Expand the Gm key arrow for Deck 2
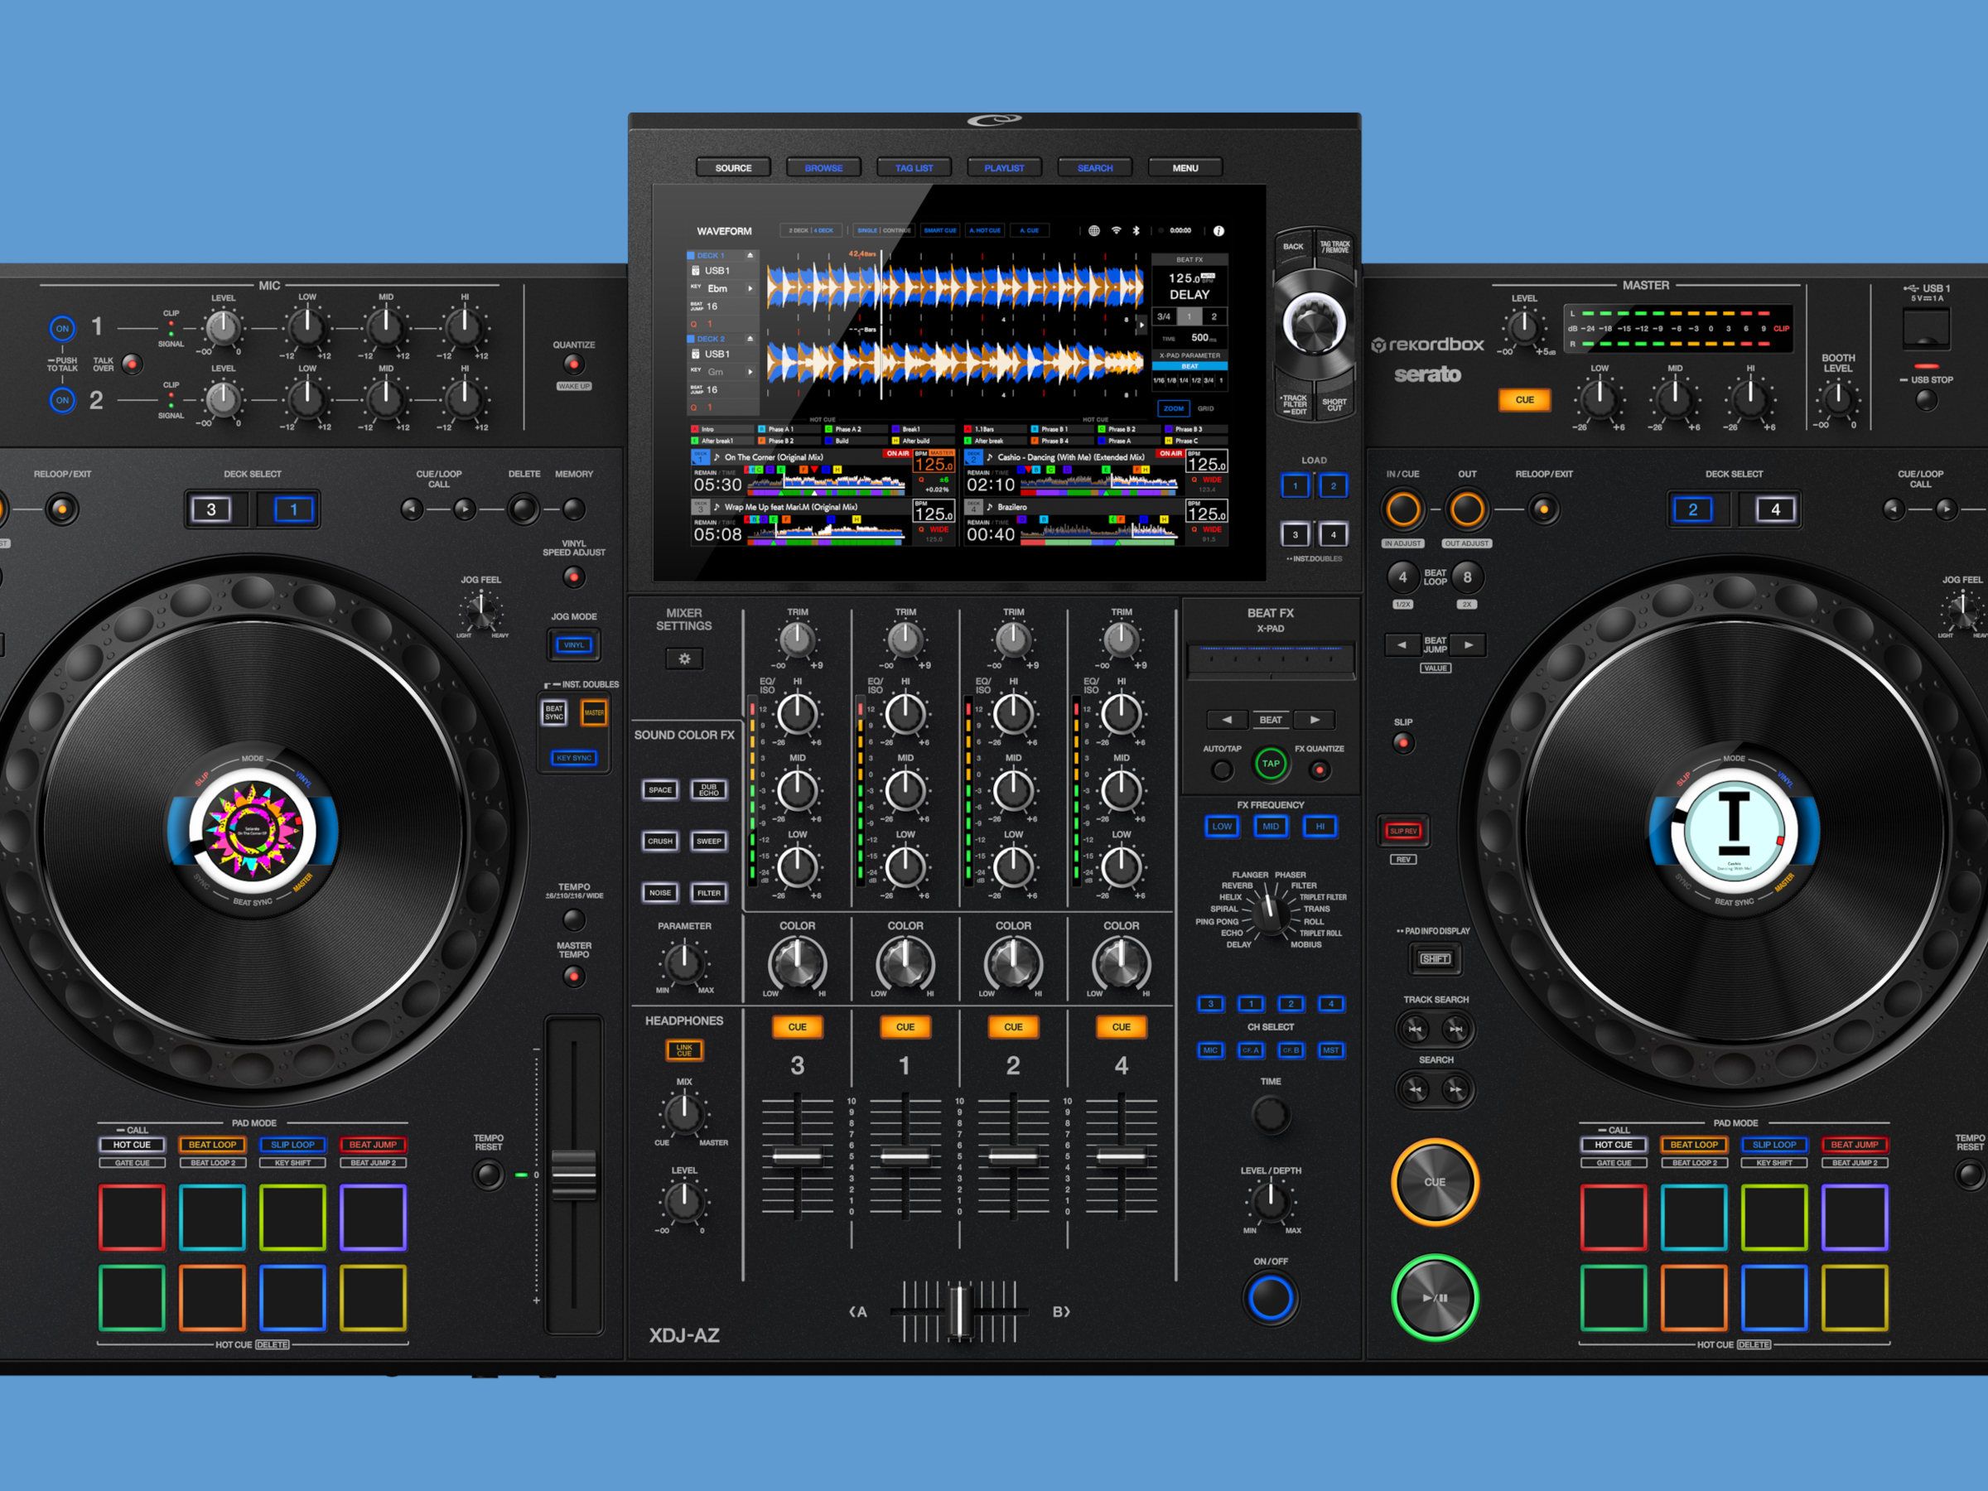The image size is (1988, 1491). (750, 371)
